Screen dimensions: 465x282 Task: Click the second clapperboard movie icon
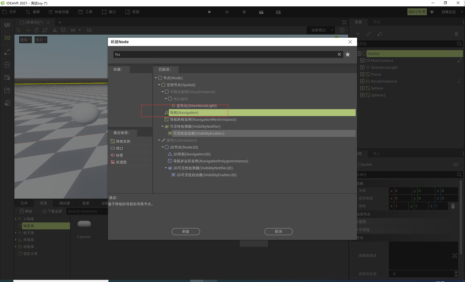(278, 12)
